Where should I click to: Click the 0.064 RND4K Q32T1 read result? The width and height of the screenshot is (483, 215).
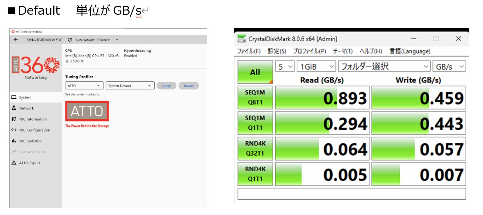point(322,149)
